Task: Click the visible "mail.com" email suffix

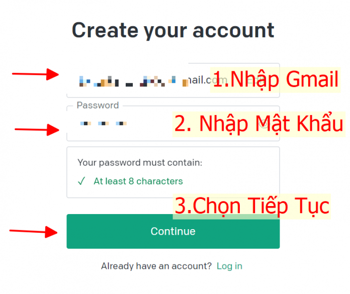Action: click(199, 80)
